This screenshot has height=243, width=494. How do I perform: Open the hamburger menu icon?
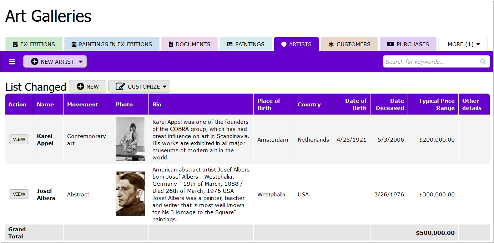point(12,62)
